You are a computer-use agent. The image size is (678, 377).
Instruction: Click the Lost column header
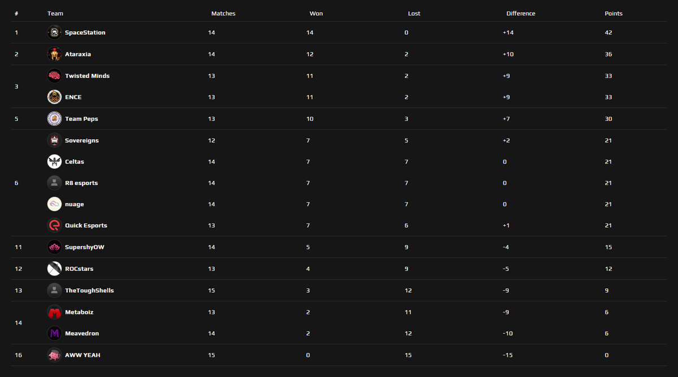pos(414,14)
